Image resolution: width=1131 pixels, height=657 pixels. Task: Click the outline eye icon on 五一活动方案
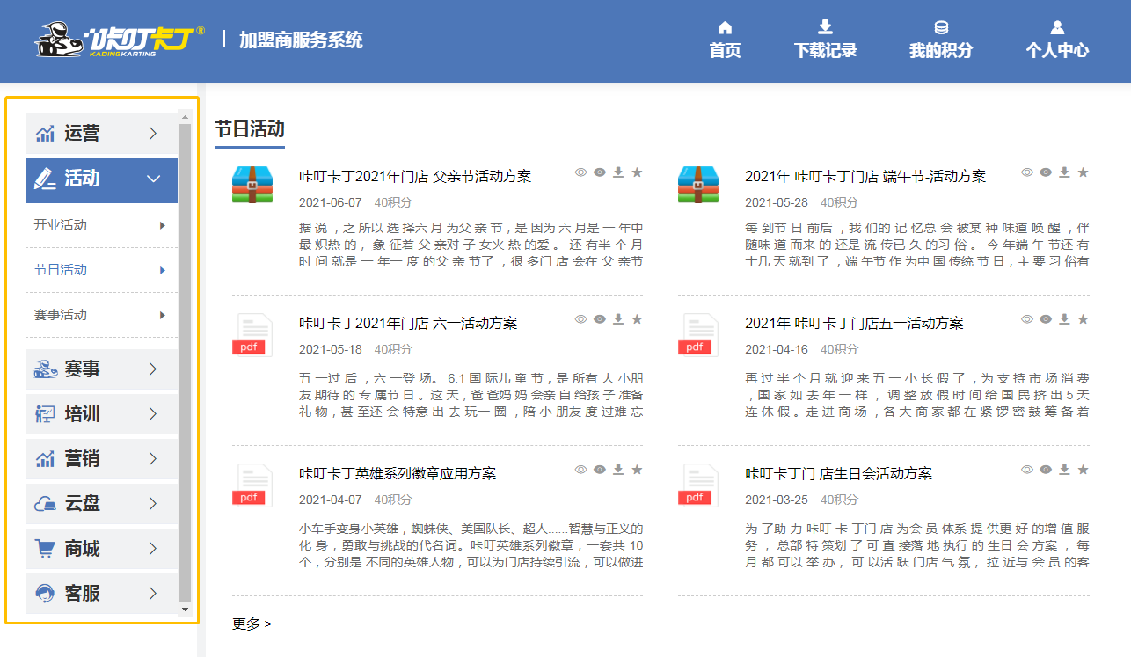point(1026,319)
